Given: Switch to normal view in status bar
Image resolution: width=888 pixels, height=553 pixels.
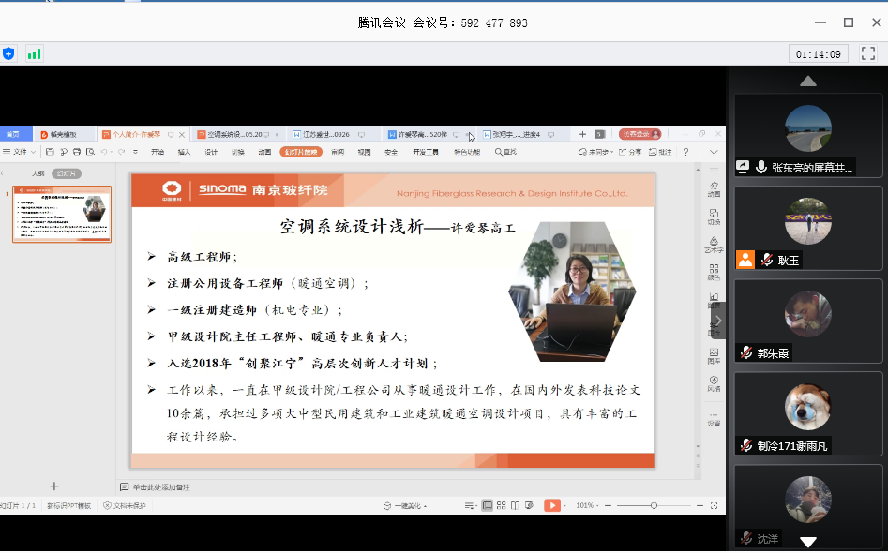Looking at the screenshot, I should [488, 505].
